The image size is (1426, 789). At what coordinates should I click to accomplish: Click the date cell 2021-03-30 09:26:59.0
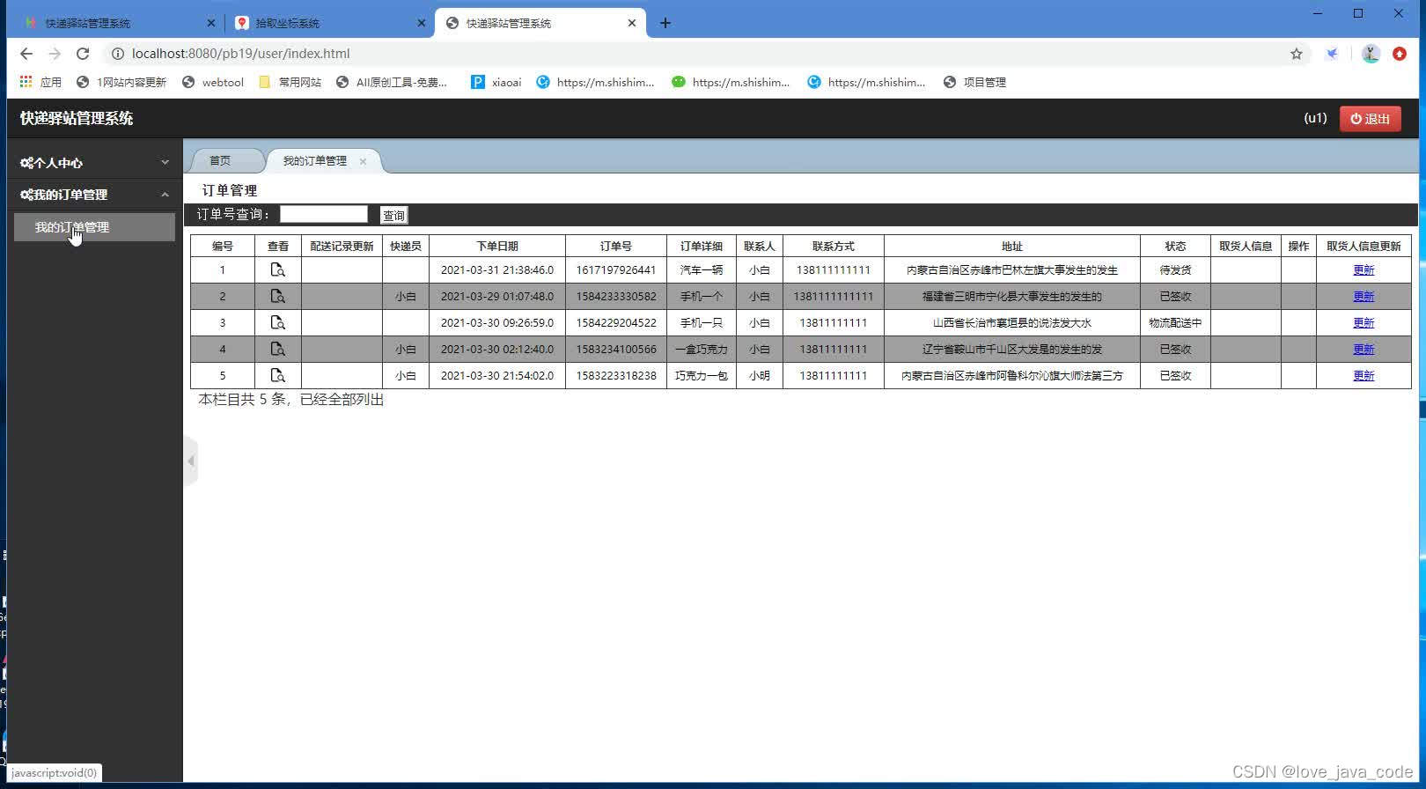pyautogui.click(x=497, y=323)
